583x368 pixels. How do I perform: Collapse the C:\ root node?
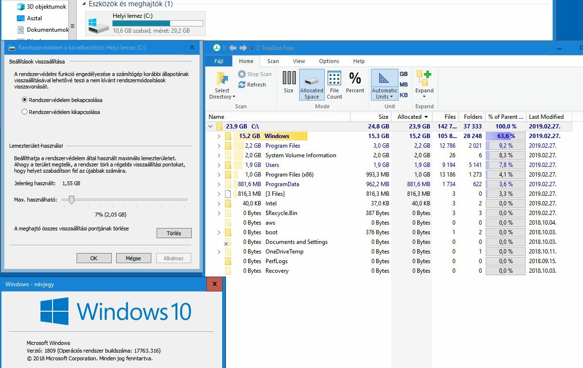pos(210,127)
